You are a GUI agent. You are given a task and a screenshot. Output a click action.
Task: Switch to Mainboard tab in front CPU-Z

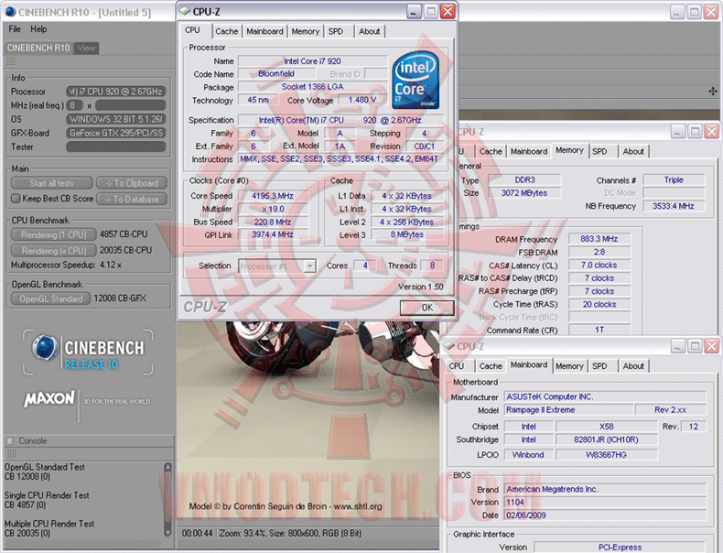[264, 31]
